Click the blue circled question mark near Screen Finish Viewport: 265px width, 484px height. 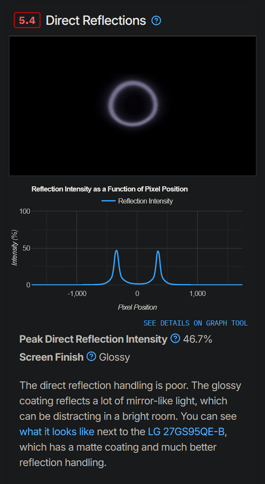pos(91,356)
